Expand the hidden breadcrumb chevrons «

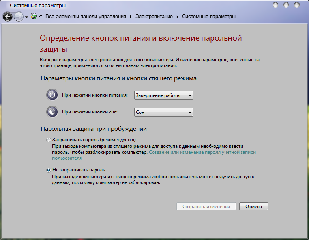coord(41,16)
